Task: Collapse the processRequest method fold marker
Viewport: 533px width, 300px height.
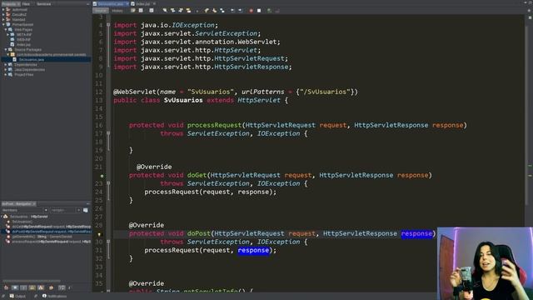Action: [108, 133]
